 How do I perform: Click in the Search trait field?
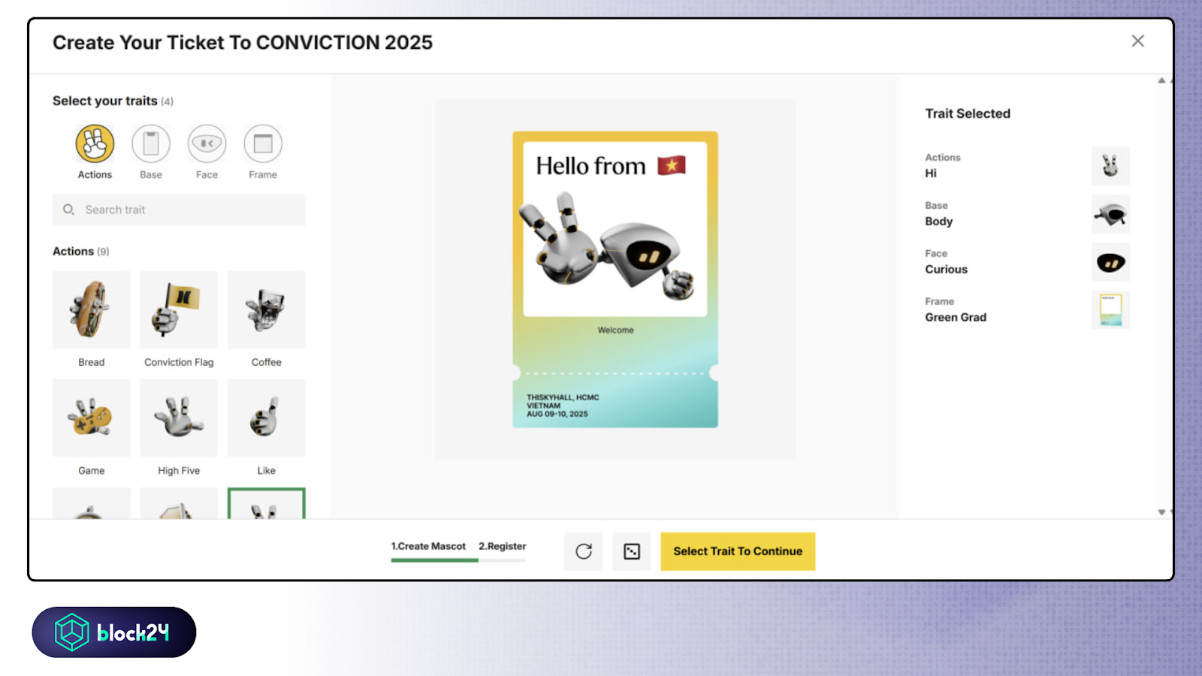tap(179, 210)
